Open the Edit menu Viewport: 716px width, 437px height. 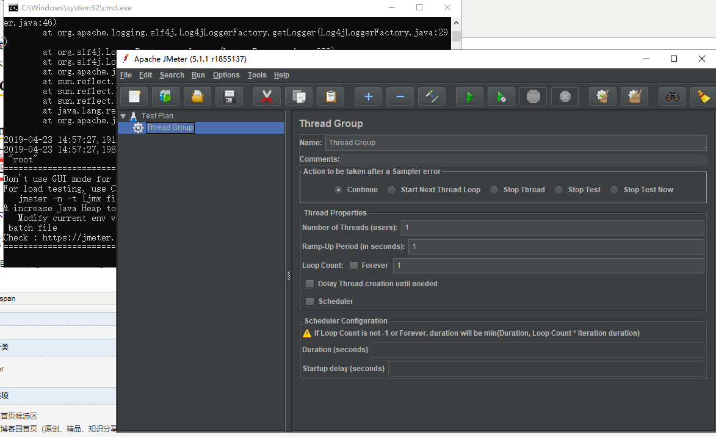click(145, 75)
